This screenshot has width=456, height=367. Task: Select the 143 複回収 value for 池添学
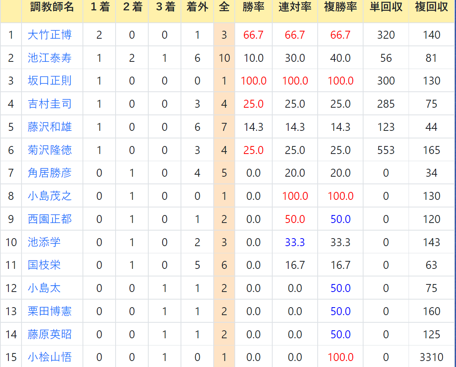[431, 242]
